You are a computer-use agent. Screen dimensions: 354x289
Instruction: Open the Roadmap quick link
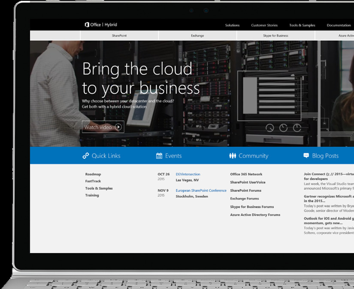[93, 174]
